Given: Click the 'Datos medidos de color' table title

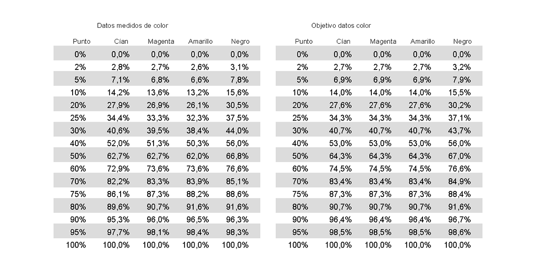Looking at the screenshot, I should [x=132, y=26].
